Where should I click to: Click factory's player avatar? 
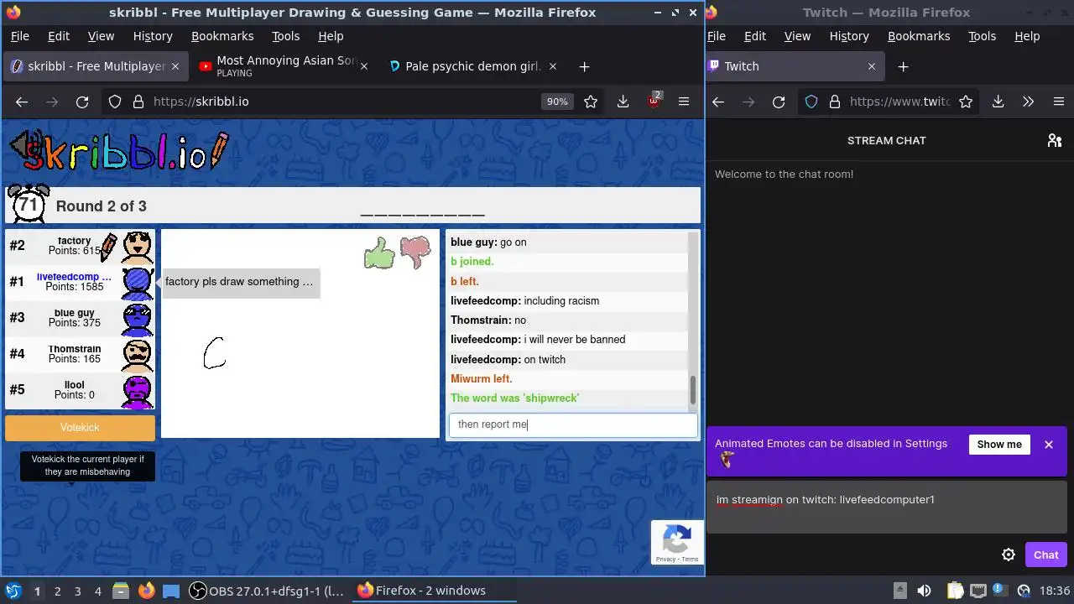coord(138,246)
